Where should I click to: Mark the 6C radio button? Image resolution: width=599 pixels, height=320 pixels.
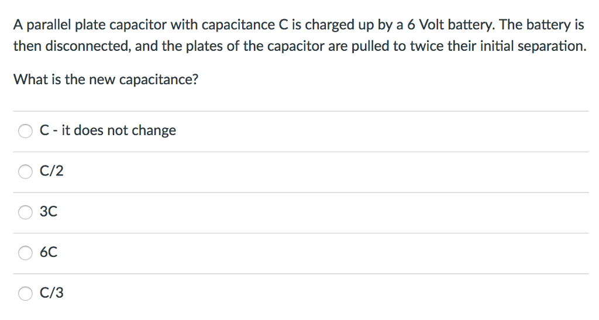click(25, 253)
